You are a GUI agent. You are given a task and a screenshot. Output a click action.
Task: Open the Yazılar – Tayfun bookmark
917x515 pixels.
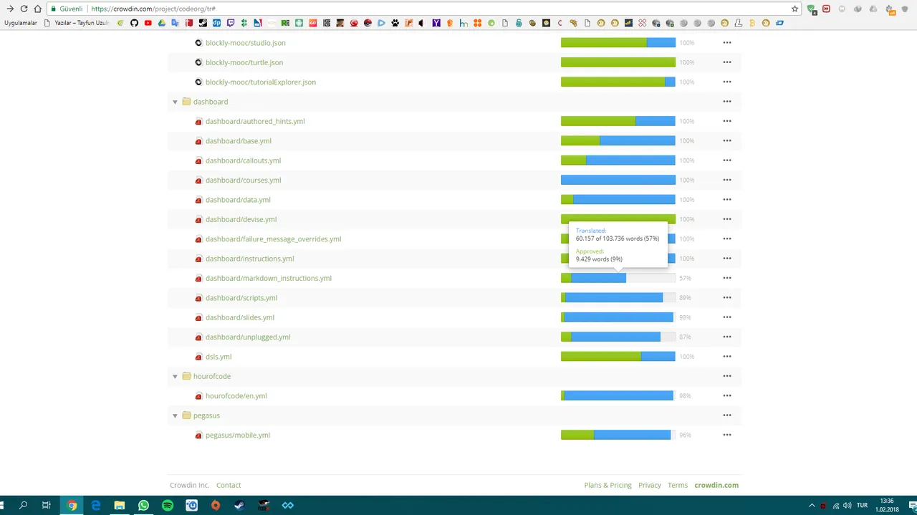77,23
